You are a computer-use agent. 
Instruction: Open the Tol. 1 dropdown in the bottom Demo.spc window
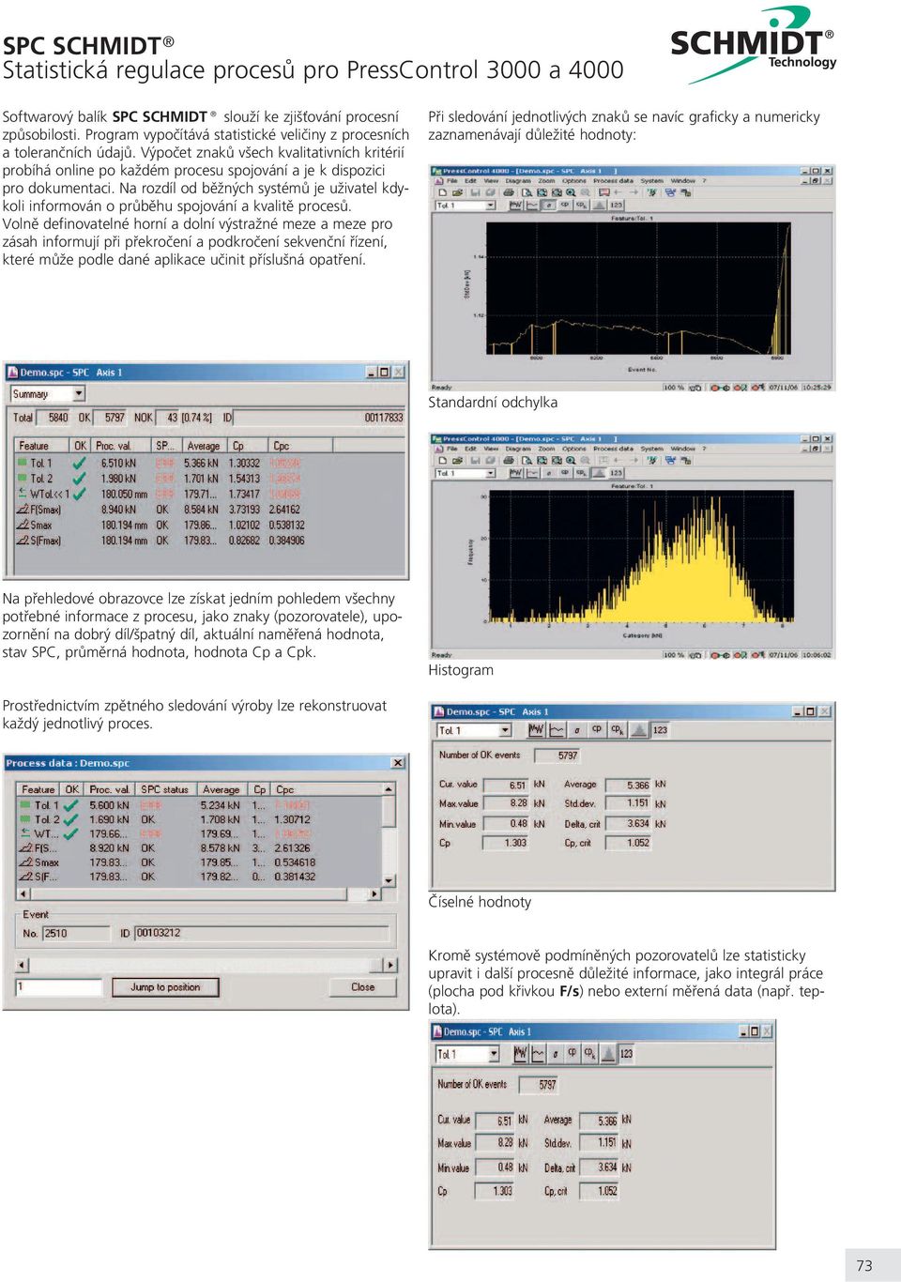click(467, 1054)
